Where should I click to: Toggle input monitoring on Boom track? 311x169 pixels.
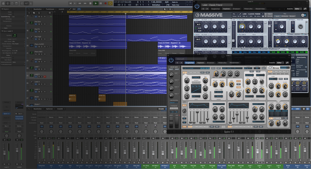pos(47,99)
